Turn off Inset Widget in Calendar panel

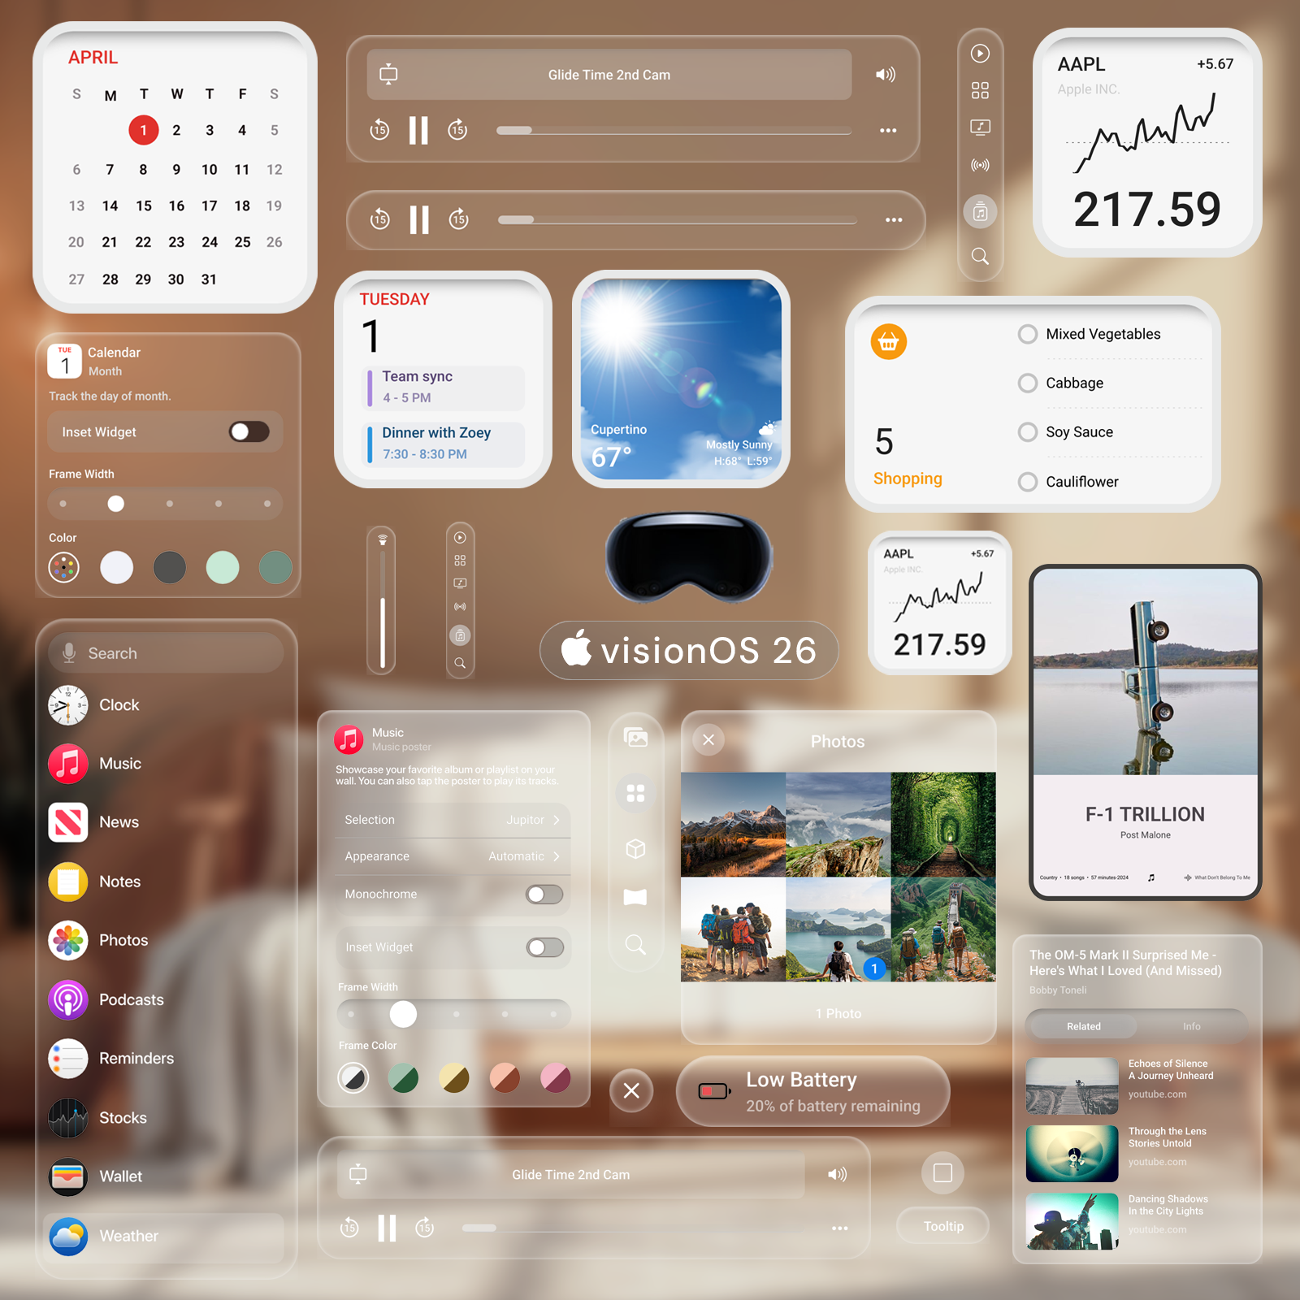tap(249, 431)
